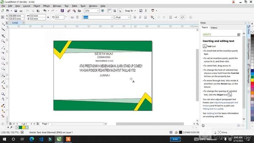The width and height of the screenshot is (254, 143).
Task: Pick the yellow swatch in document palette
Action: click(x=24, y=128)
